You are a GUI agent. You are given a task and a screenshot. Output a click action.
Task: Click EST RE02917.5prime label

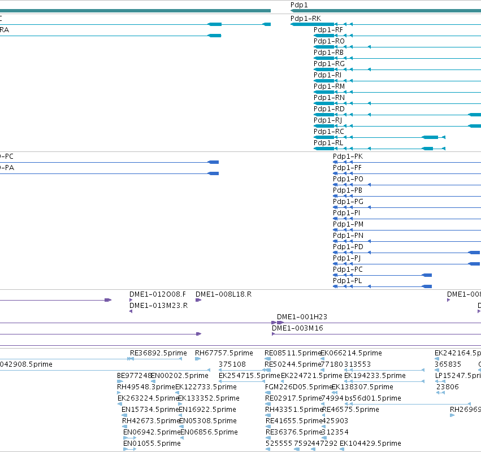point(293,399)
